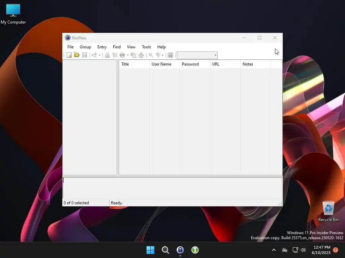Click the empty group tree panel
Viewport: 345px width, 258px height.
pyautogui.click(x=90, y=117)
